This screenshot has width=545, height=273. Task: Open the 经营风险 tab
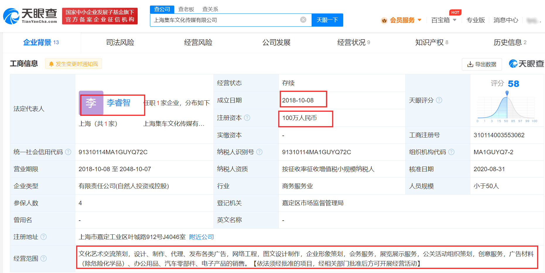198,42
